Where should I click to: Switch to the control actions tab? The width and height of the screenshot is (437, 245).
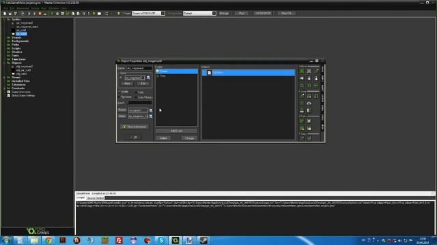322,98
